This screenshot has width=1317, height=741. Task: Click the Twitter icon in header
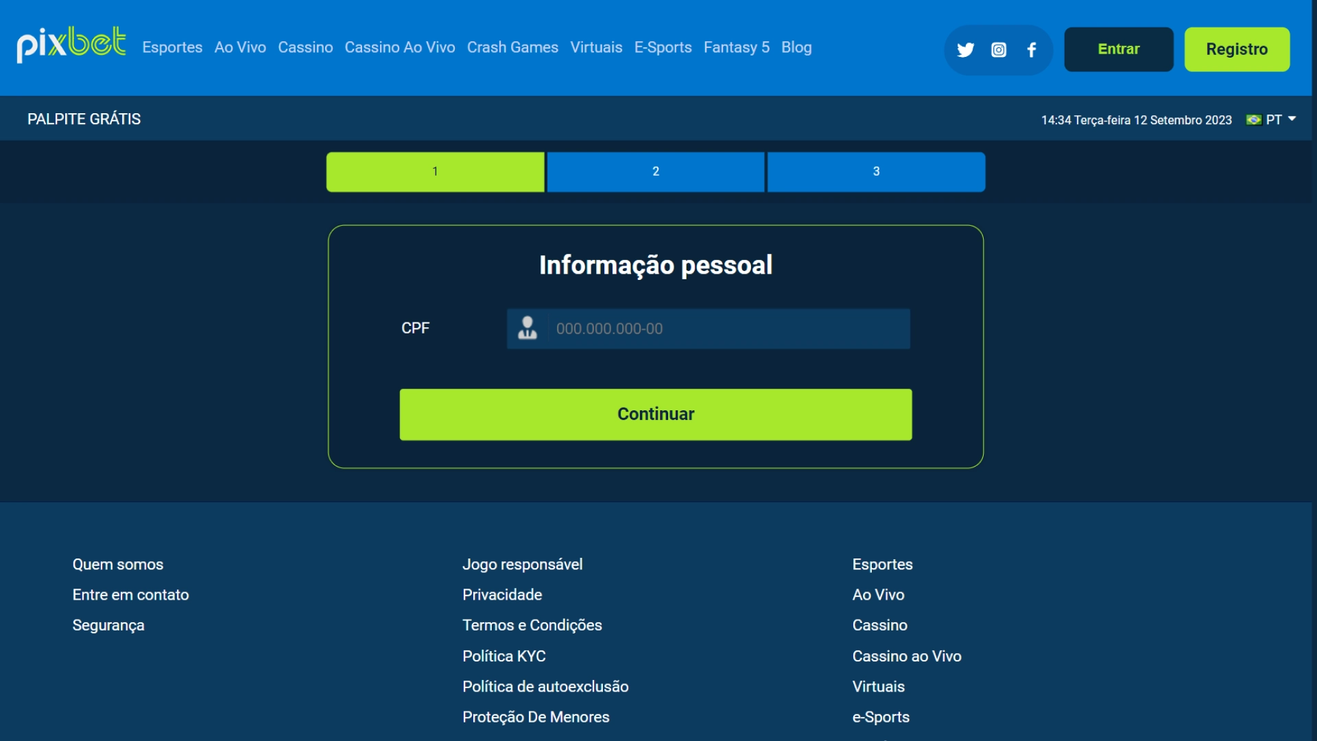(966, 48)
